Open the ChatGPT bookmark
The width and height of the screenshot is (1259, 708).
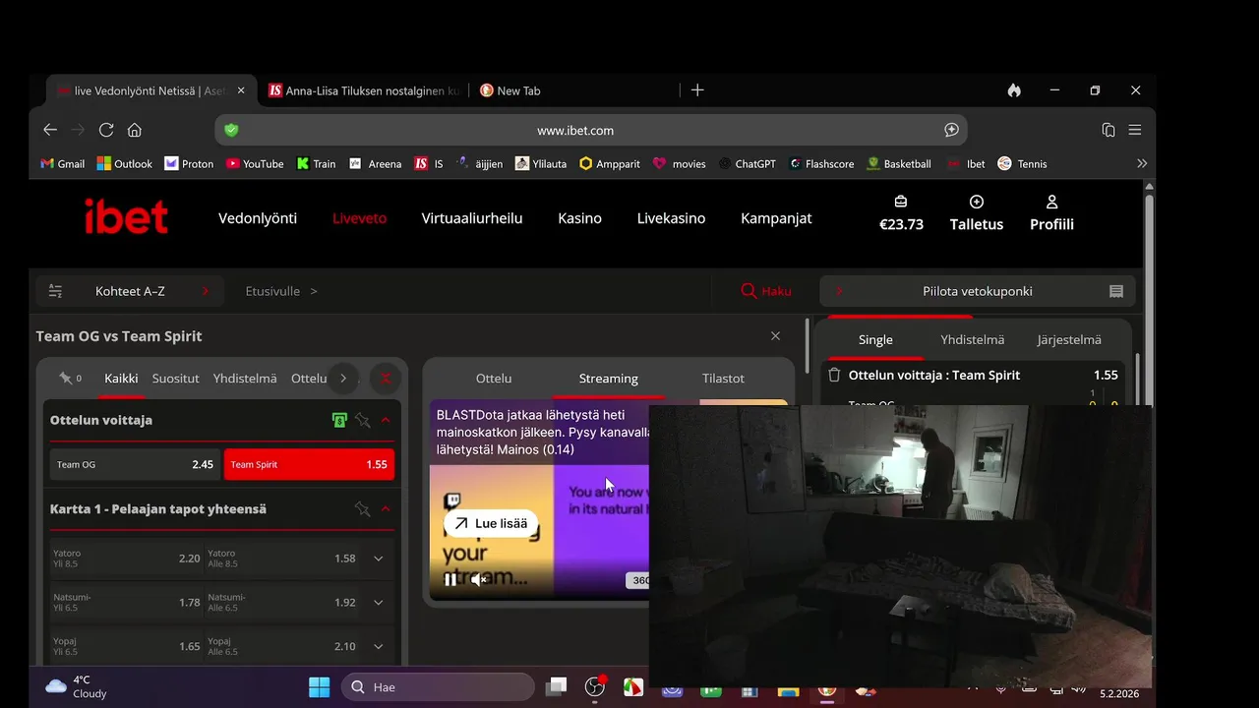tap(747, 164)
